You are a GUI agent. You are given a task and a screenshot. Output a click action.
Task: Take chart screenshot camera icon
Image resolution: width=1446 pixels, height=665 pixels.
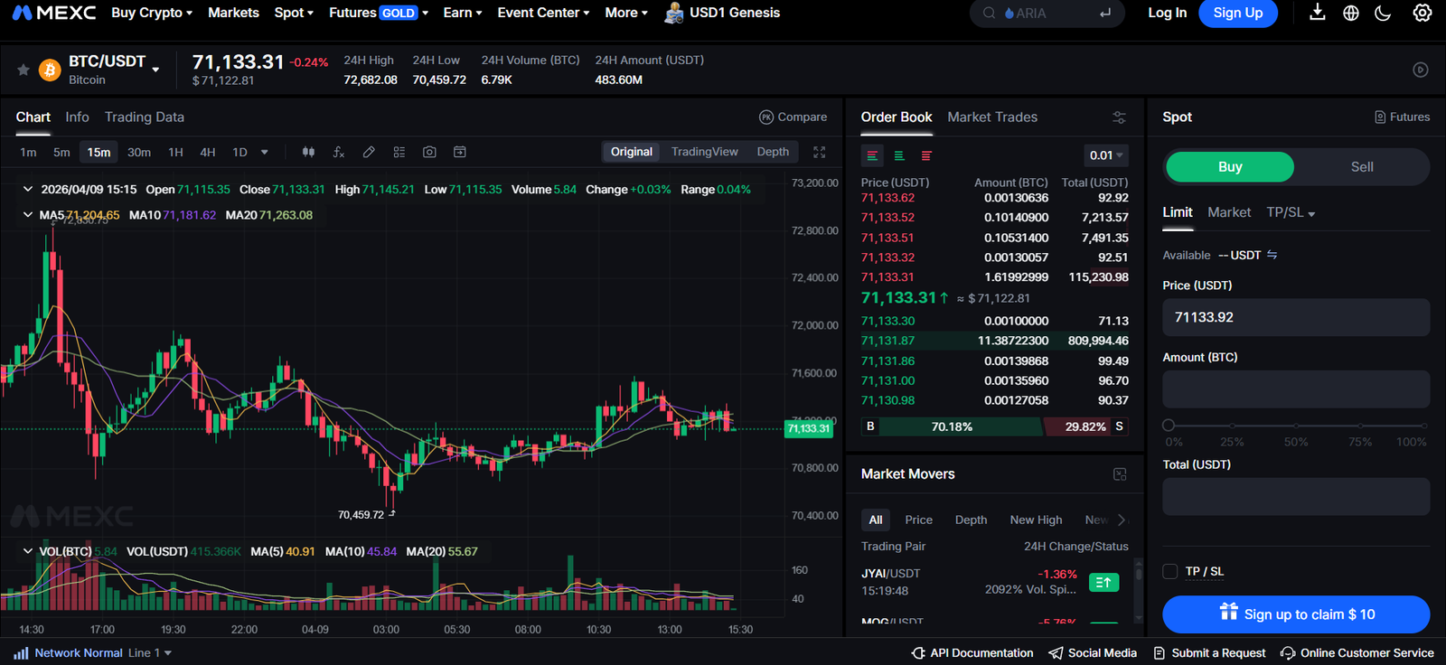tap(429, 152)
